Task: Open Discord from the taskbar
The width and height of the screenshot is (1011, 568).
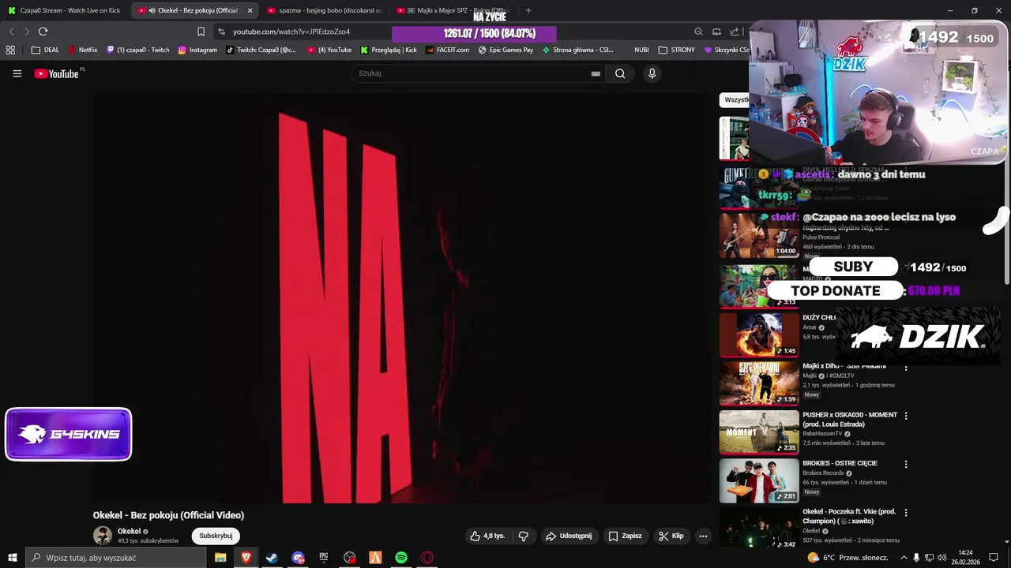Action: [x=298, y=558]
